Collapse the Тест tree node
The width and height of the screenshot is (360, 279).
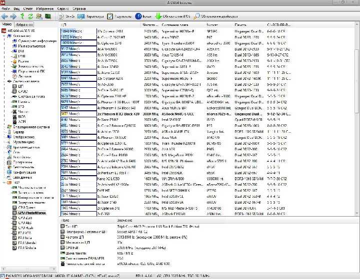(x=4, y=183)
